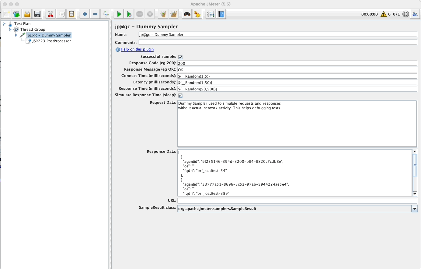This screenshot has width=421, height=269.
Task: Show the log viewer via the warning triangle
Action: (x=384, y=14)
